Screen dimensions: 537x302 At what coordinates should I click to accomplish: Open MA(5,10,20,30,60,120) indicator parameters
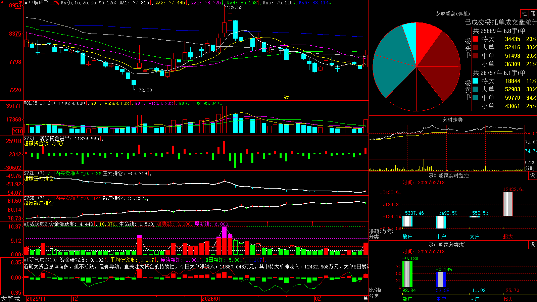click(x=89, y=3)
